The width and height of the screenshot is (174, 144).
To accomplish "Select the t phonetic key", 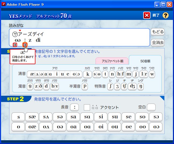I will click(x=105, y=74).
